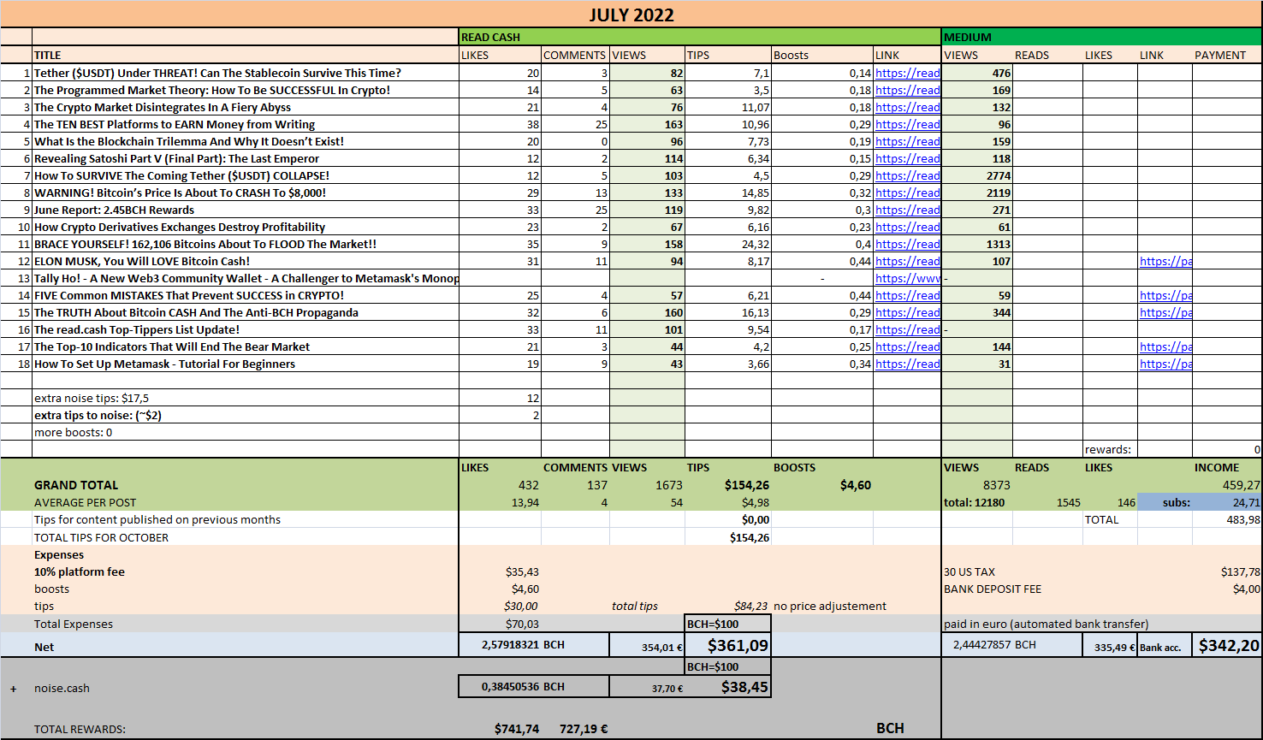Viewport: 1263px width, 740px height.
Task: Select the Bank acc. amount cell $342,20
Action: click(1227, 645)
